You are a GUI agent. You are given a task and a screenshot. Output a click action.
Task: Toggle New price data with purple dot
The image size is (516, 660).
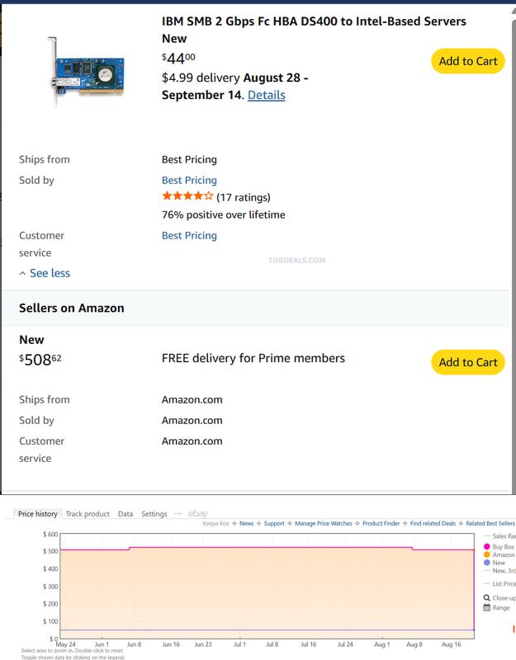click(487, 563)
